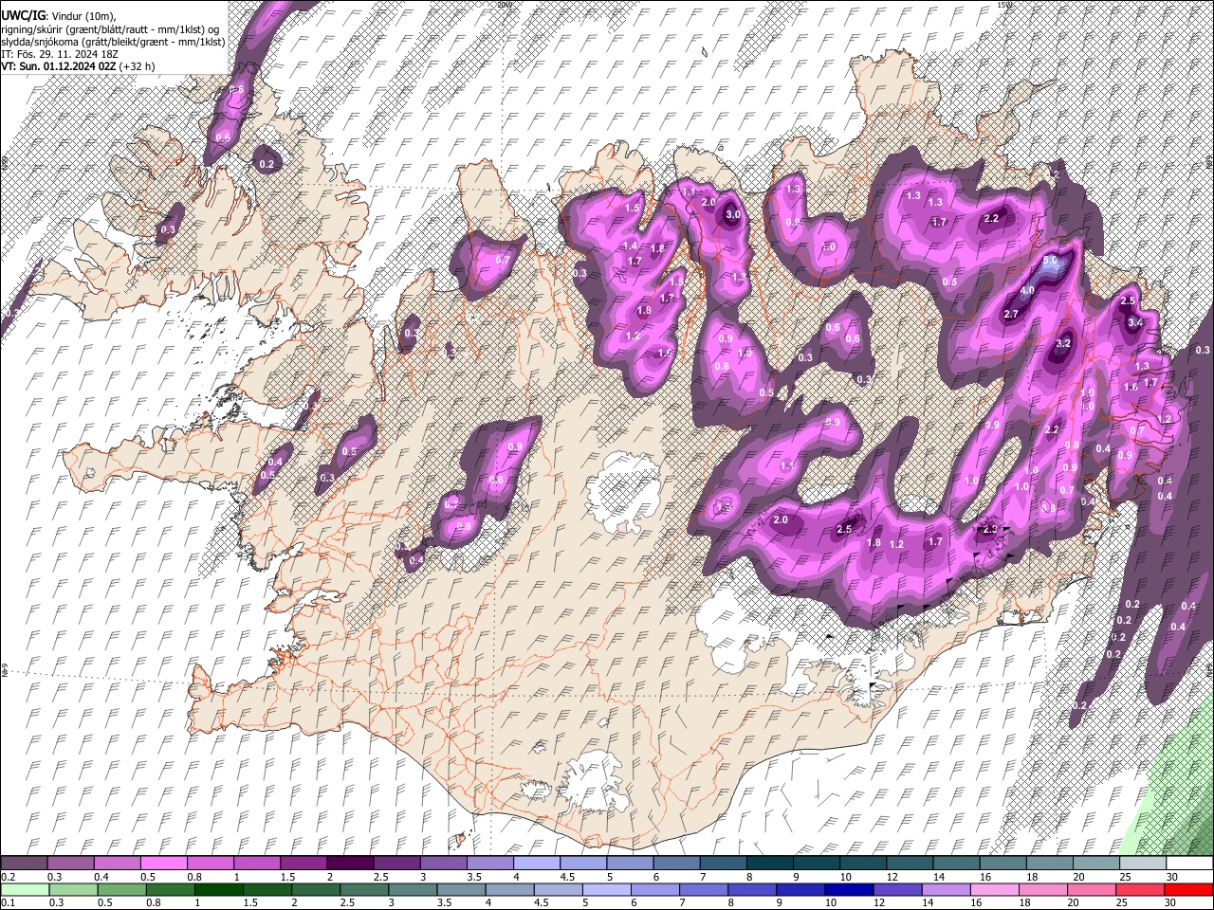
Task: Click the pure red swatch after 30 in lower row
Action: (1187, 889)
